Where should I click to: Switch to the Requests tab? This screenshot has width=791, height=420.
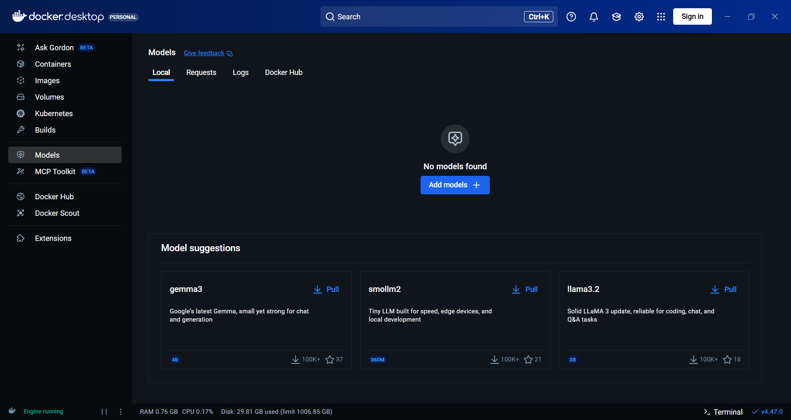[x=201, y=72]
